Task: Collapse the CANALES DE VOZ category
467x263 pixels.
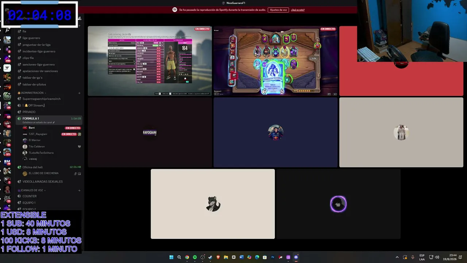Action: pyautogui.click(x=32, y=190)
